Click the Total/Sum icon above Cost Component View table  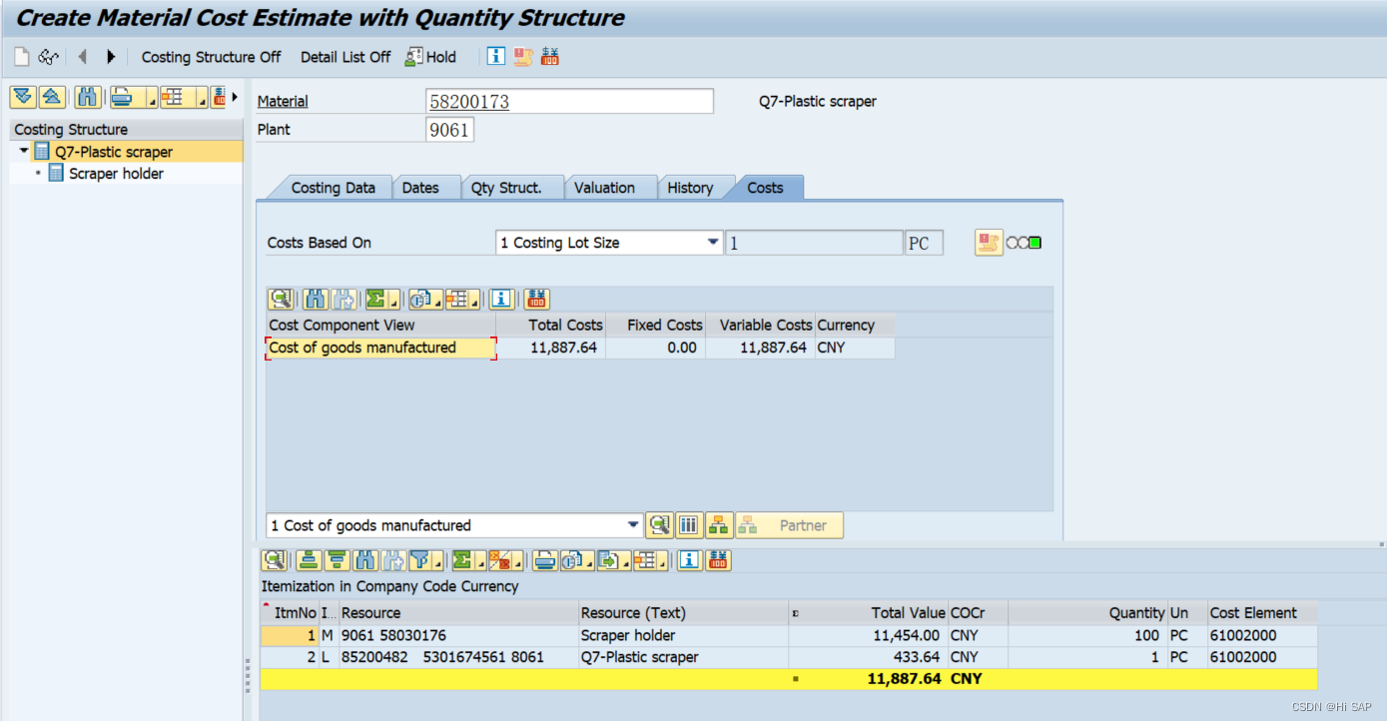pyautogui.click(x=374, y=299)
